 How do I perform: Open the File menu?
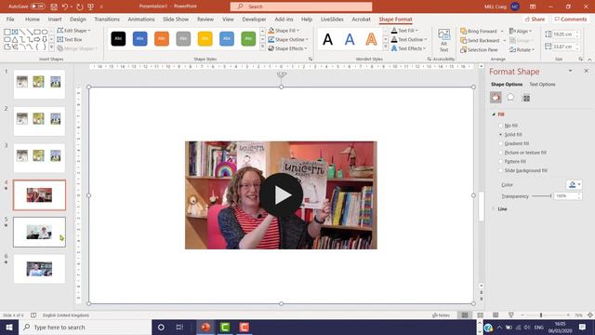point(10,19)
